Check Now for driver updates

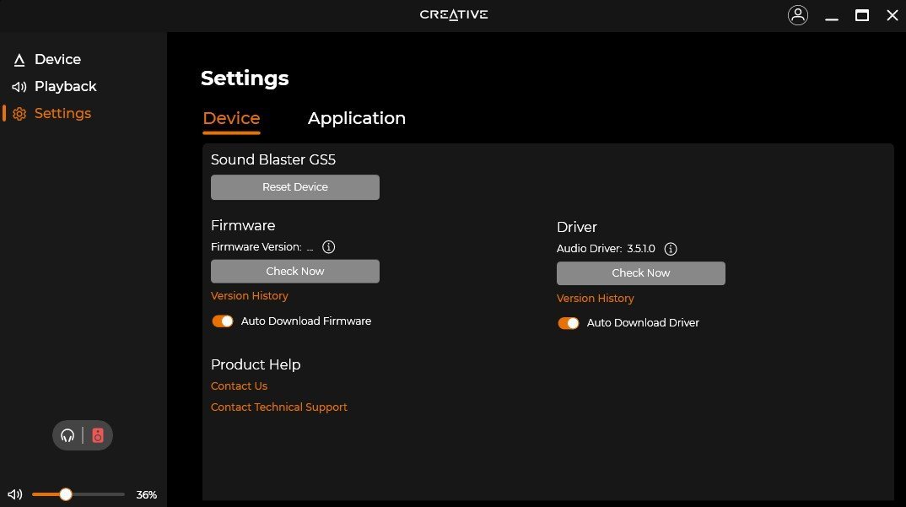[640, 273]
